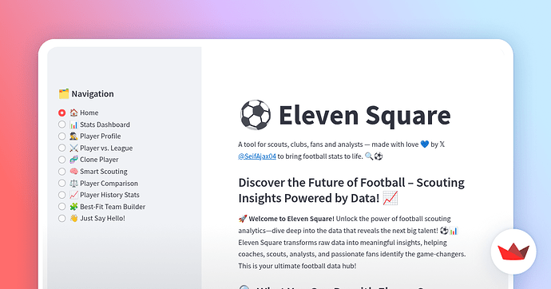Click the soccer ball icon beside Eleven Square

click(x=256, y=115)
